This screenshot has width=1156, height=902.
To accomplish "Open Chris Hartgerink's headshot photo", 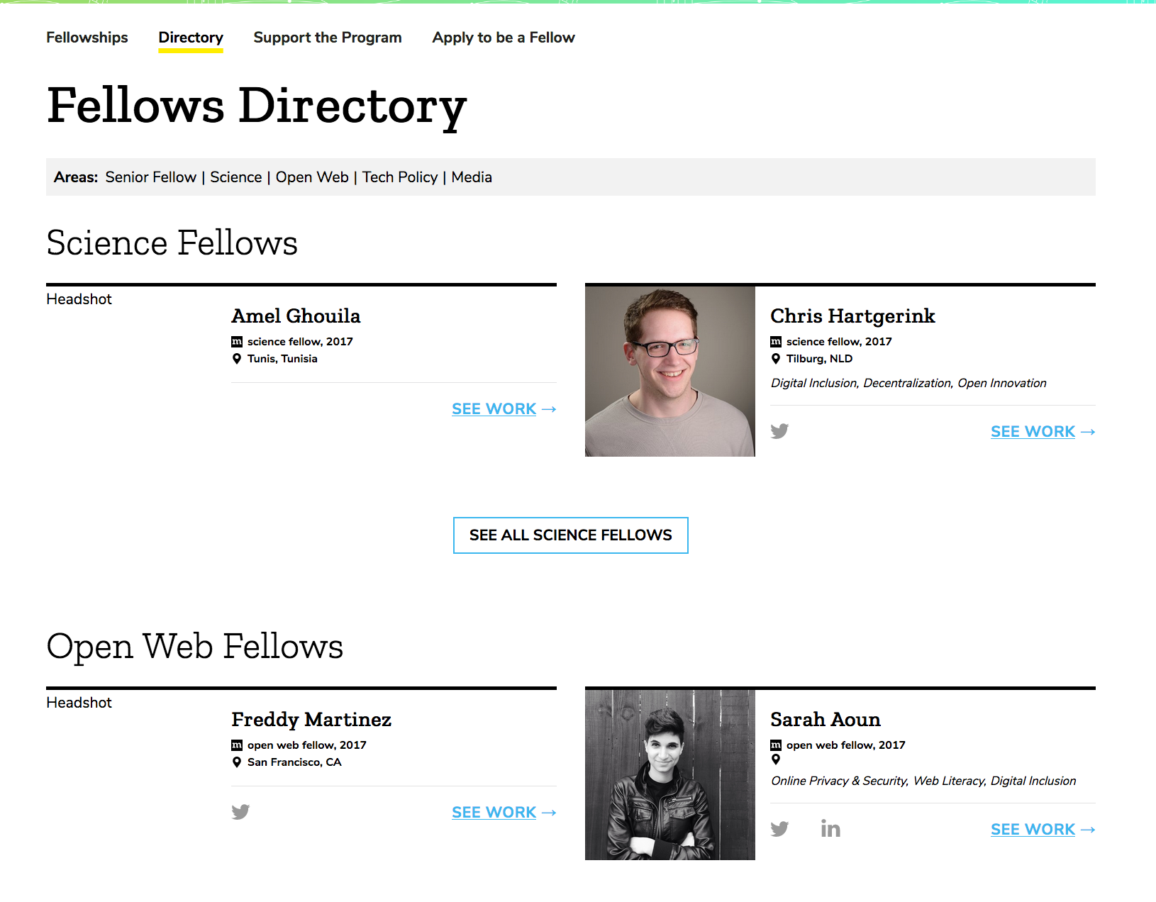I will tap(670, 372).
